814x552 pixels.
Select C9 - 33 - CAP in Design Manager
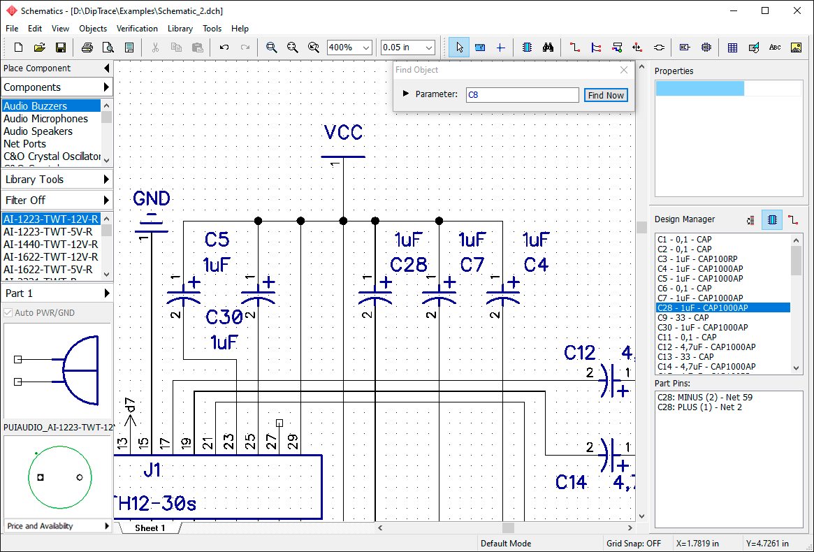(722, 318)
